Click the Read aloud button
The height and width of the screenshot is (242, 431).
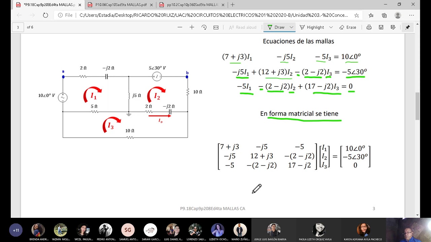click(242, 27)
